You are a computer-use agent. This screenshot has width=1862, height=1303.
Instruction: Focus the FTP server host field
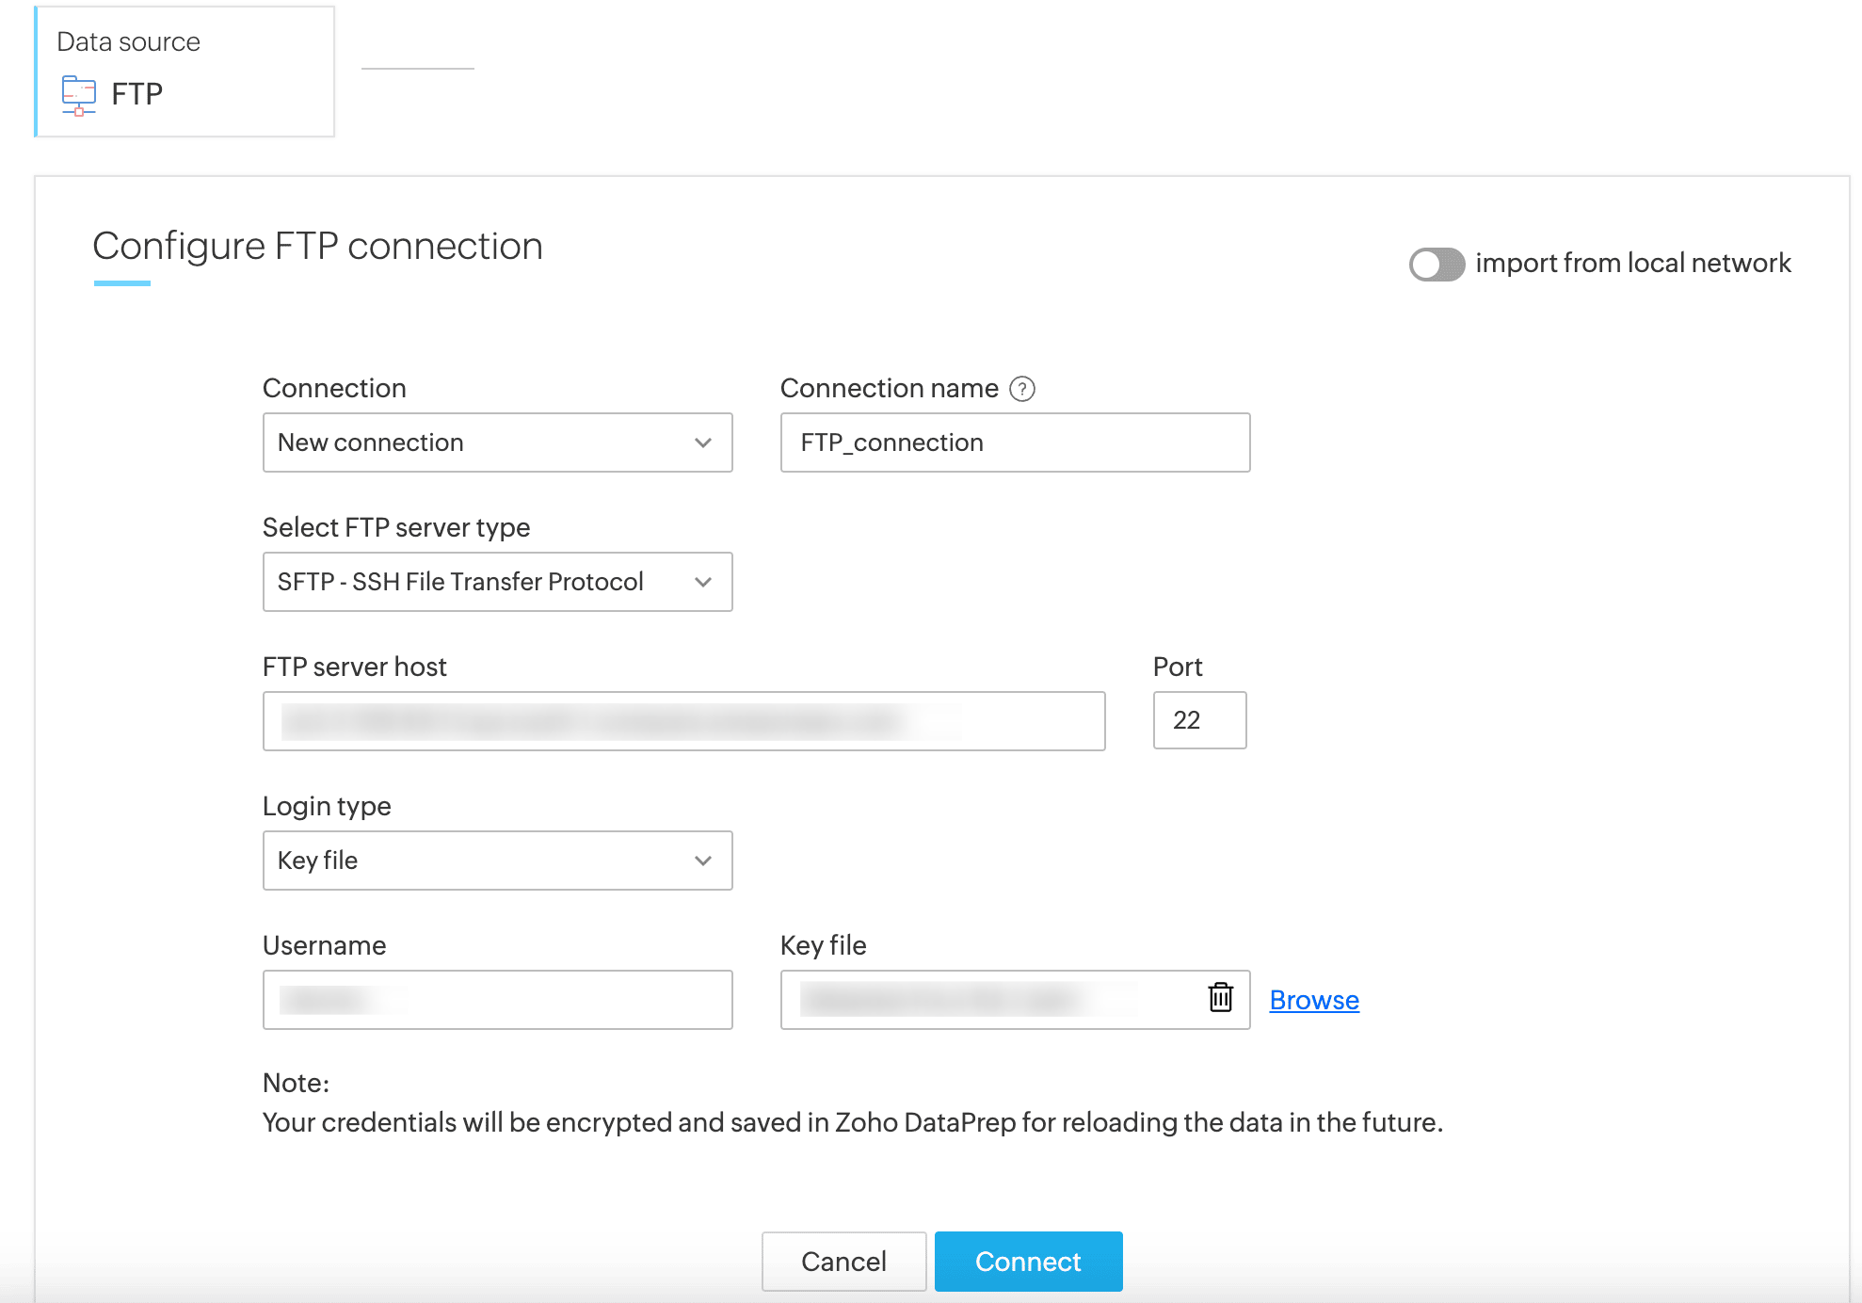[683, 721]
